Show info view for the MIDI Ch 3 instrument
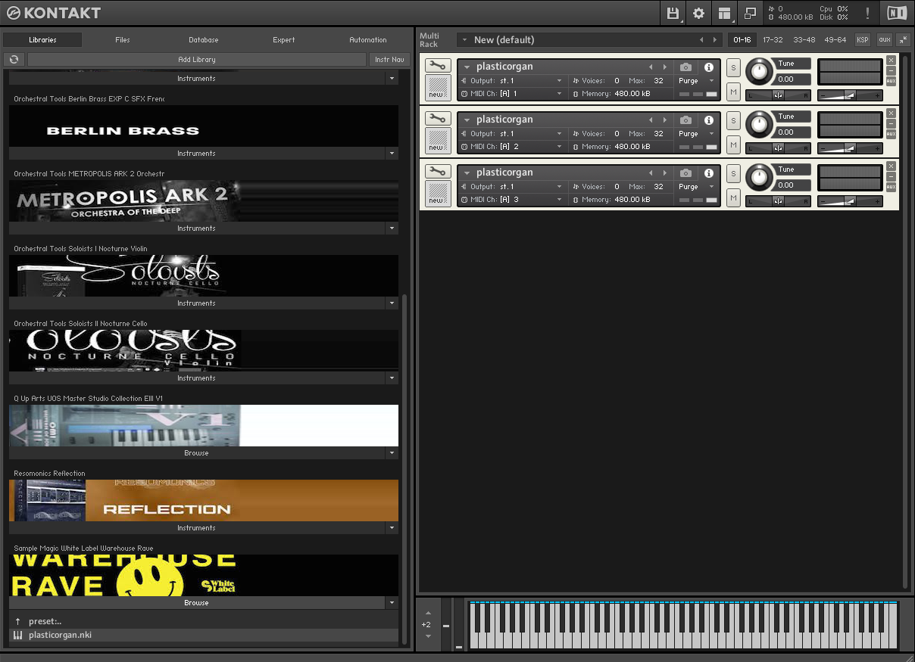The height and width of the screenshot is (662, 915). [709, 173]
